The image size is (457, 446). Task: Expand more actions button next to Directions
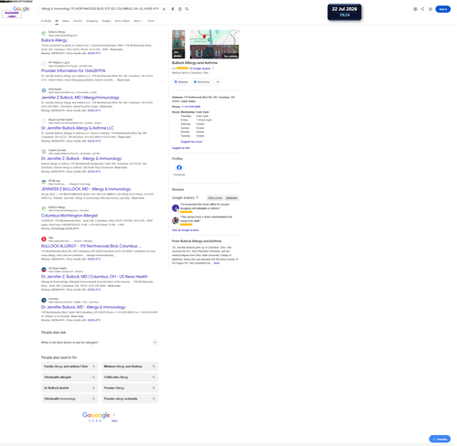pyautogui.click(x=218, y=82)
